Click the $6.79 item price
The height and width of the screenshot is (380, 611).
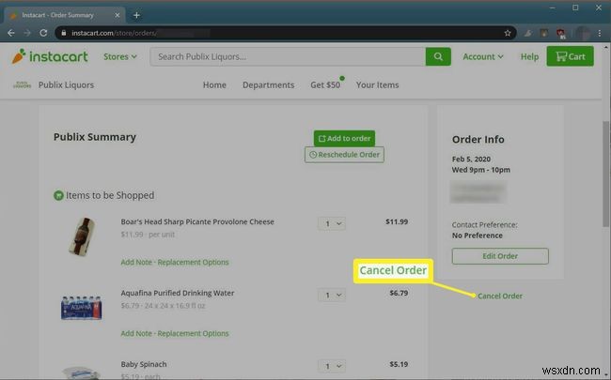[399, 293]
